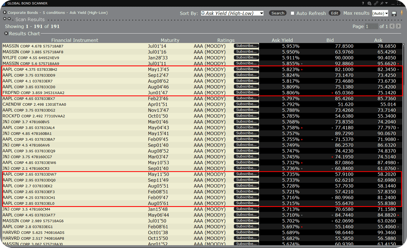This screenshot has width=407, height=248.
Task: Open the chat bubbles icon in title bar
Action: click(x=369, y=3)
